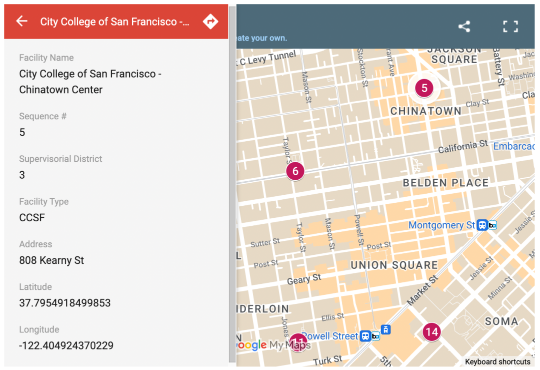Image resolution: width=540 pixels, height=370 pixels.
Task: Click the Clay St label on map
Action: 477,103
